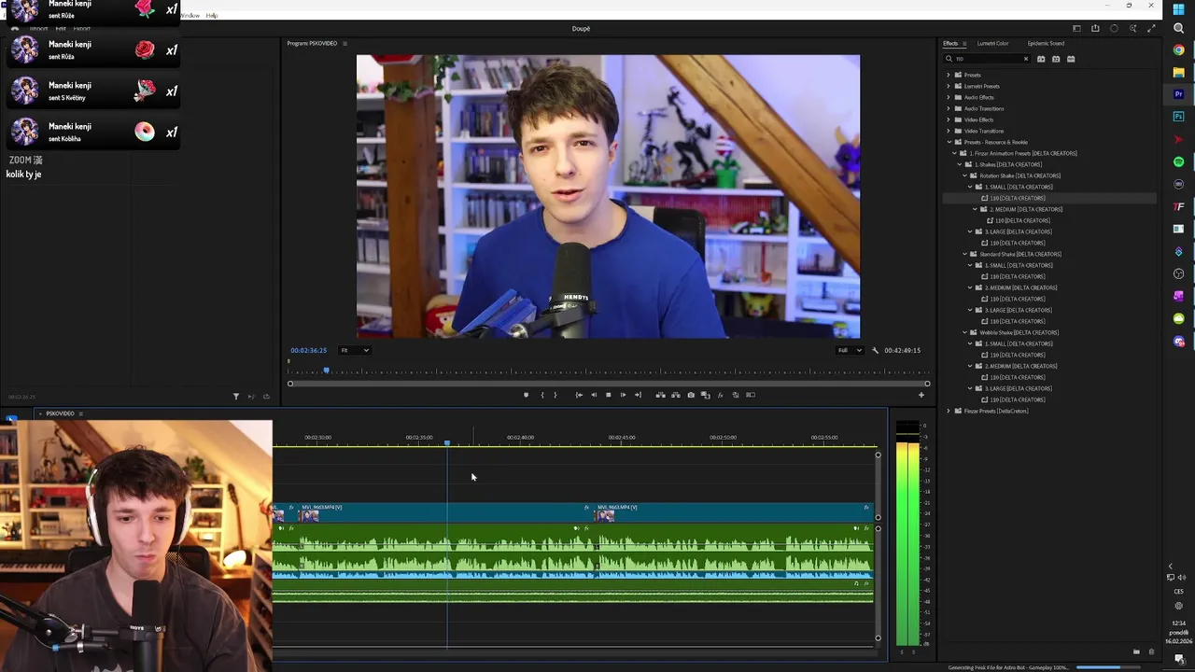Click the Program monitor playhead marker
The height and width of the screenshot is (672, 1195).
(326, 371)
